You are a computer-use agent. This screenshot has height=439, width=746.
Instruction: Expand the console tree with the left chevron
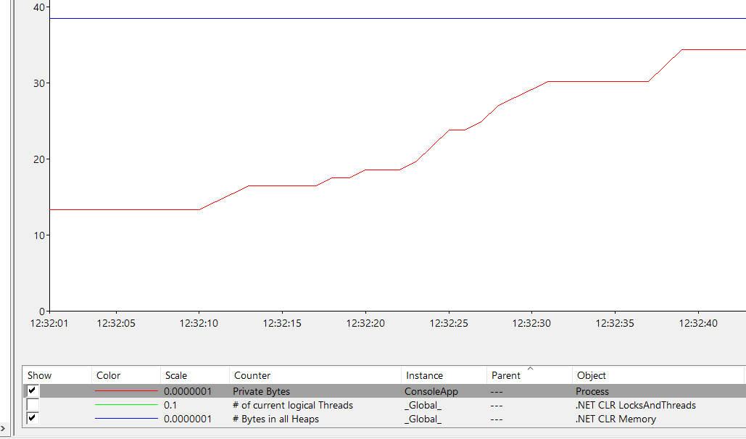coord(4,427)
